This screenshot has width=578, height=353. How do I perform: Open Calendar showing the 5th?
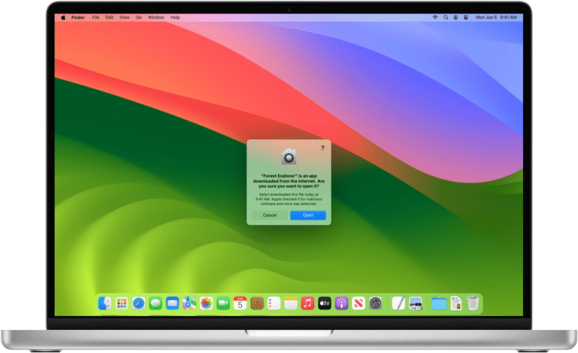click(x=240, y=303)
